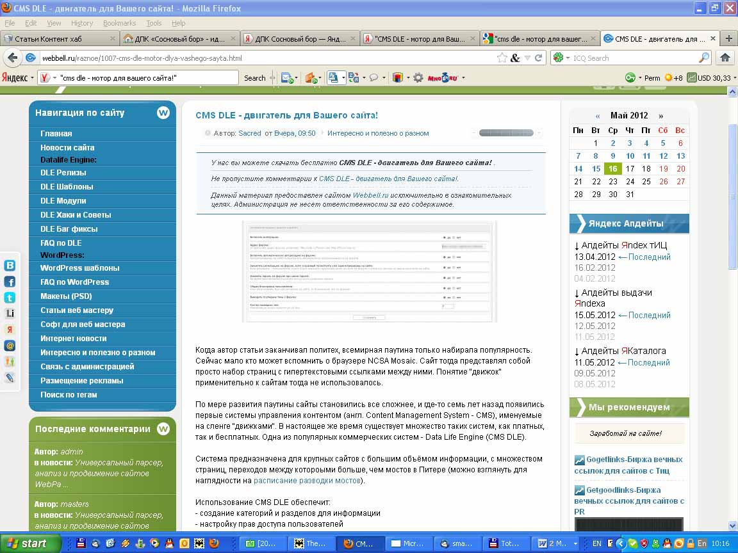Open Gogetlinks-Биржа вечных ссылок link
The width and height of the screenshot is (738, 553).
(628, 465)
